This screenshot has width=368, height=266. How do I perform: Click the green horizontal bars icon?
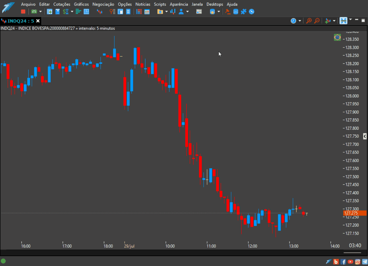(x=78, y=12)
